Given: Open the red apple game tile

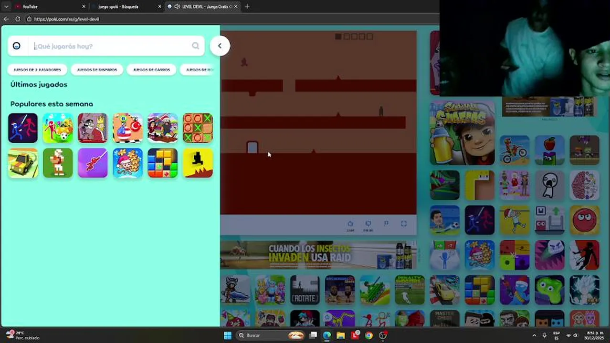Looking at the screenshot, I should tap(549, 150).
